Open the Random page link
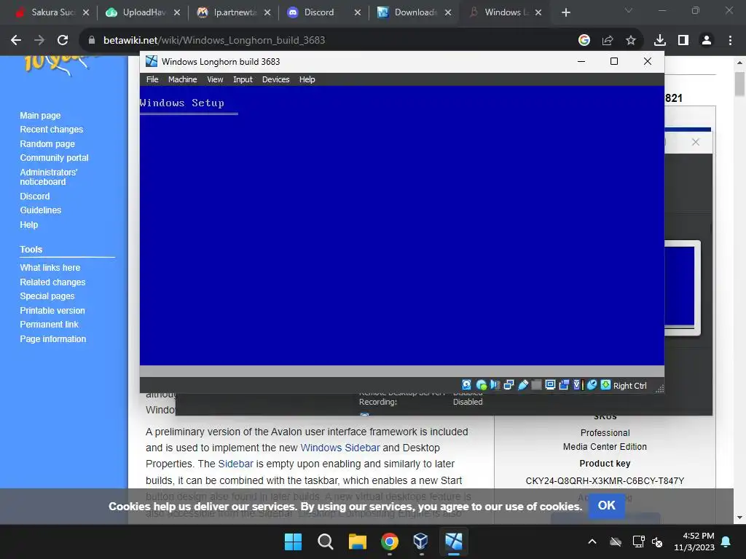Viewport: 746px width, 559px height. (47, 143)
